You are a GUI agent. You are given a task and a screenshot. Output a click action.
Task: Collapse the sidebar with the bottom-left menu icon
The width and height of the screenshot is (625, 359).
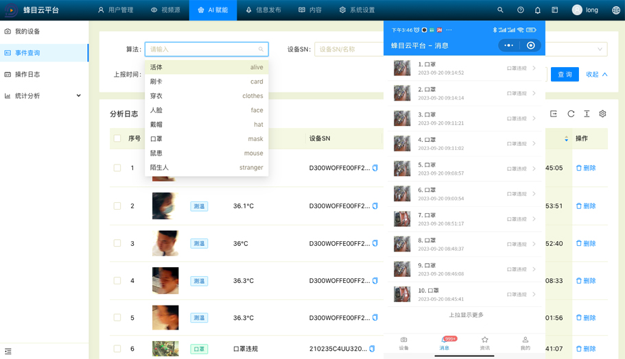pos(8,351)
